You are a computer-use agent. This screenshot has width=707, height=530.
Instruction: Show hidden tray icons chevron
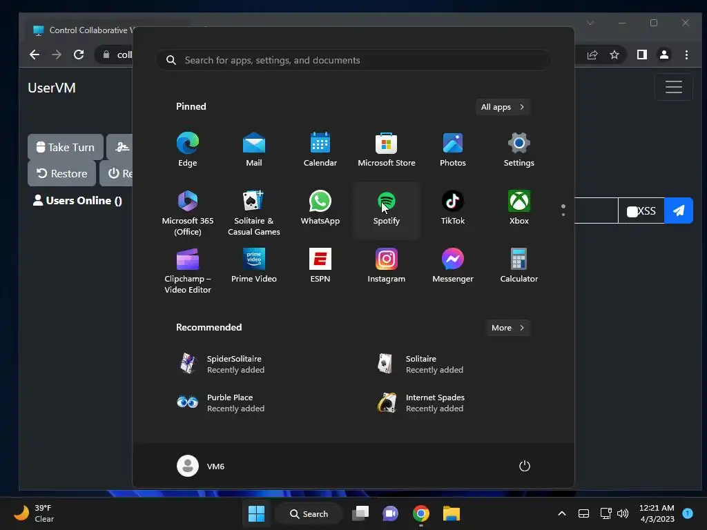pos(562,513)
